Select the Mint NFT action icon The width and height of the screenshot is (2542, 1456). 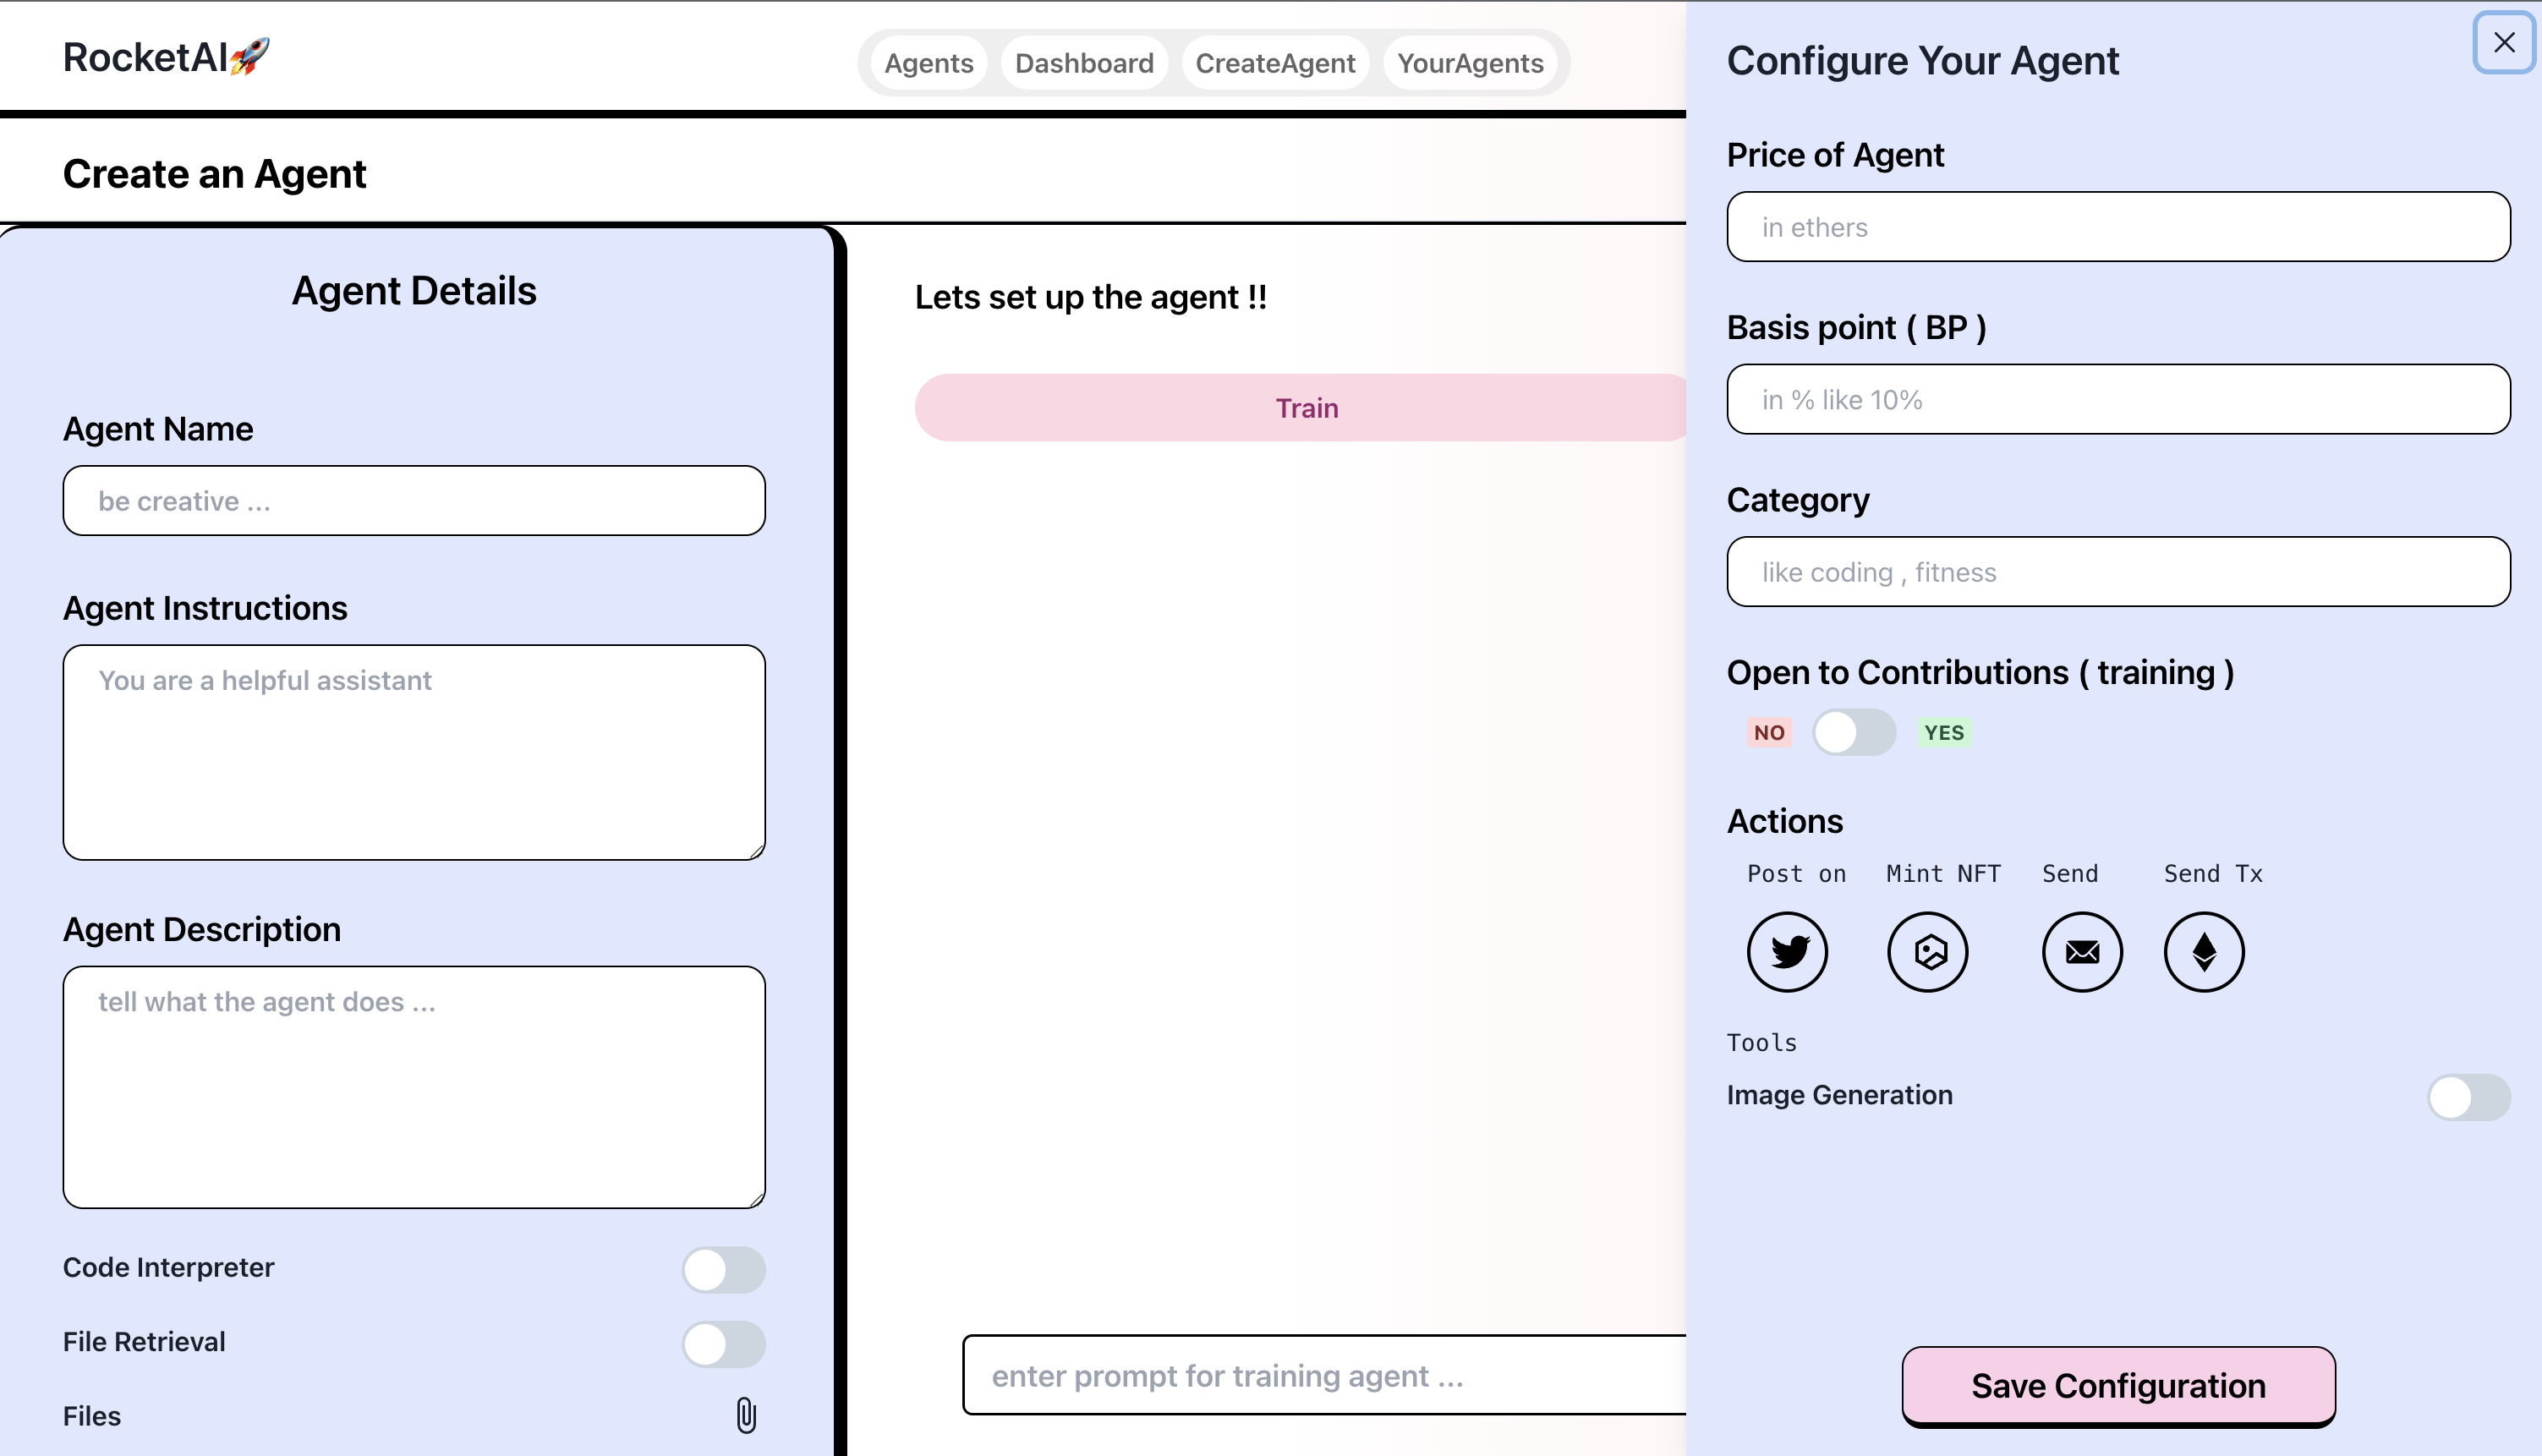pos(1927,951)
